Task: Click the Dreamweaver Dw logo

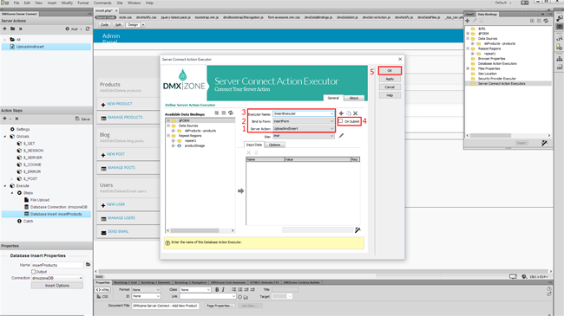Action: (x=5, y=3)
